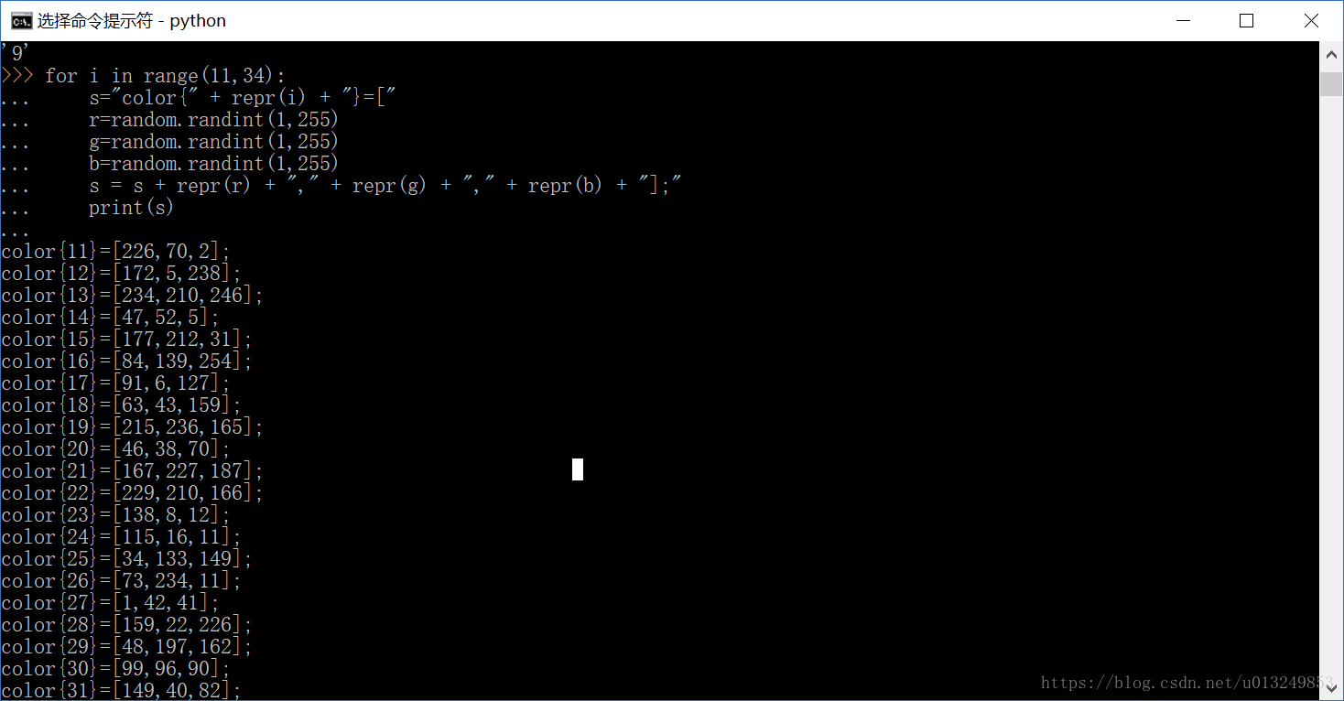The width and height of the screenshot is (1344, 701).
Task: Click the empty scrollbar track below the thumb
Action: pos(1331,384)
